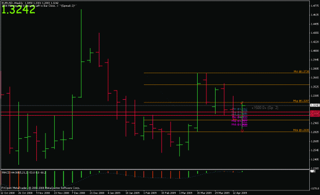Click the 1 Feb 2009 date on the time axis
Viewport: 320px width, 195px height.
click(150, 193)
